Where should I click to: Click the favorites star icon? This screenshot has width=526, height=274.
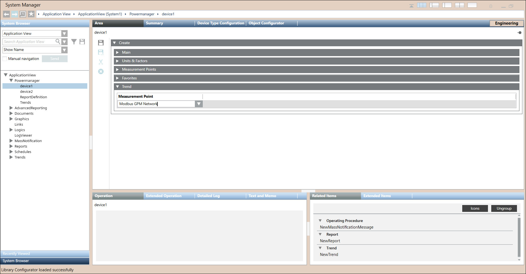click(x=31, y=14)
